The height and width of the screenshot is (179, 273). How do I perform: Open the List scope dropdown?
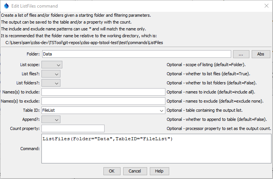tap(52, 65)
